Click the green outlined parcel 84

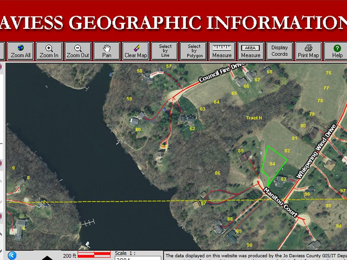tap(273, 164)
